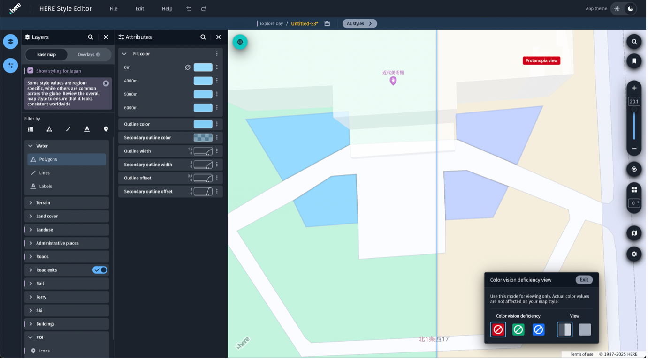648x359 pixels.
Task: Close the Attributes panel
Action: pyautogui.click(x=219, y=37)
